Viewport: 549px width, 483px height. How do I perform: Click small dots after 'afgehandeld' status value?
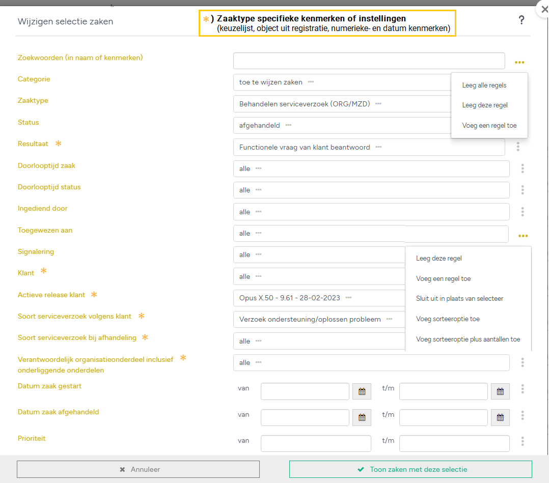click(x=288, y=125)
